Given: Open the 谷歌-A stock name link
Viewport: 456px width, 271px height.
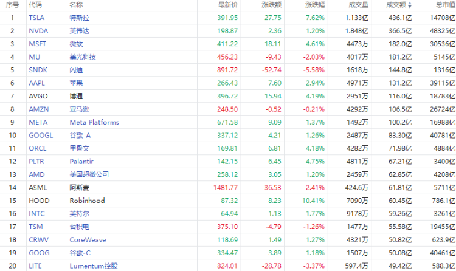Looking at the screenshot, I should pos(80,135).
